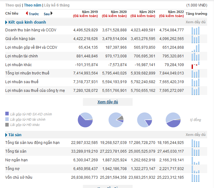Open growth chart for Lợi nhuận gộp
The image size is (214, 188).
(x=195, y=48)
